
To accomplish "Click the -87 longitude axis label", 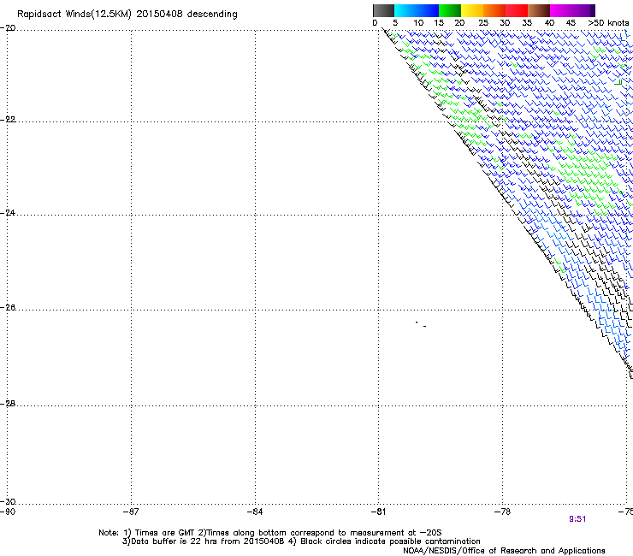I will pyautogui.click(x=131, y=512).
